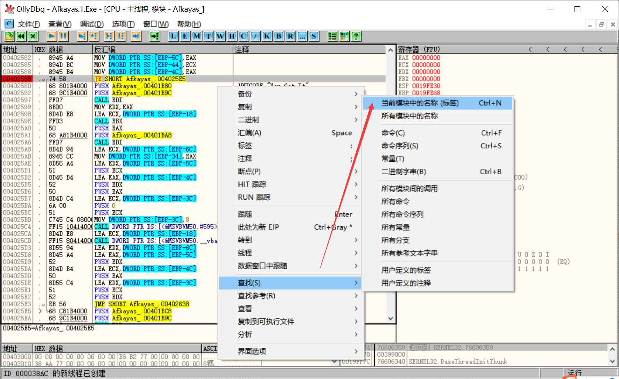Click the Execute till return toolbar icon
Screen dimensions: 619x379
[136, 36]
